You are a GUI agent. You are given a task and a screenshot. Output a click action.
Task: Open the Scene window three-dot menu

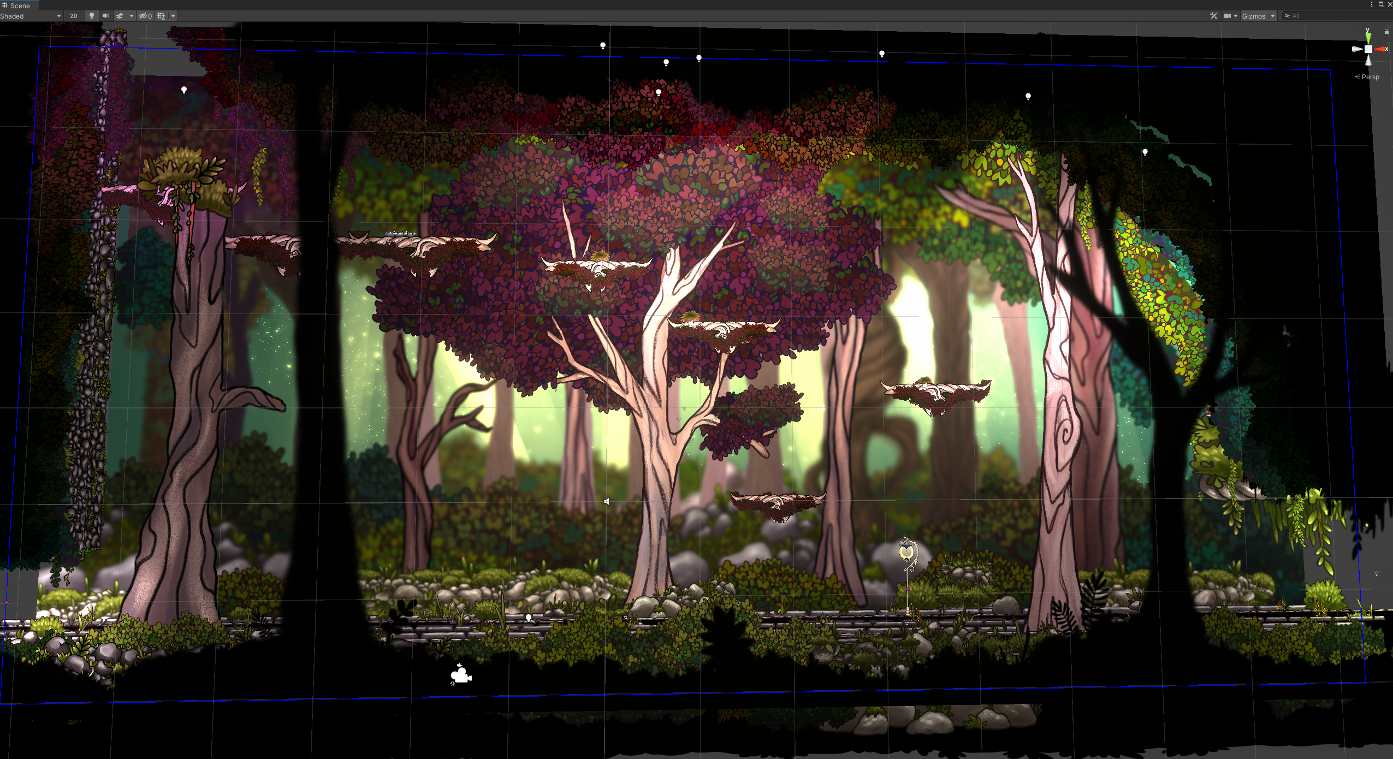(1371, 4)
